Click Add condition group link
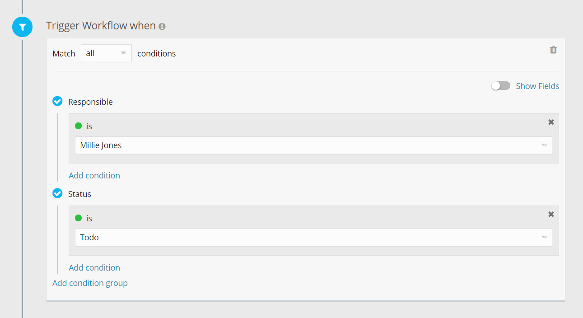The height and width of the screenshot is (318, 583). coord(90,283)
